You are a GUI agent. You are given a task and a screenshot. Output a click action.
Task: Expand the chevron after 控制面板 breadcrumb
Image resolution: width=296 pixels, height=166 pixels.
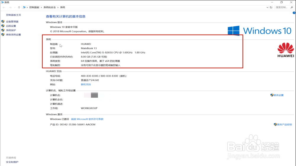pos(41,7)
